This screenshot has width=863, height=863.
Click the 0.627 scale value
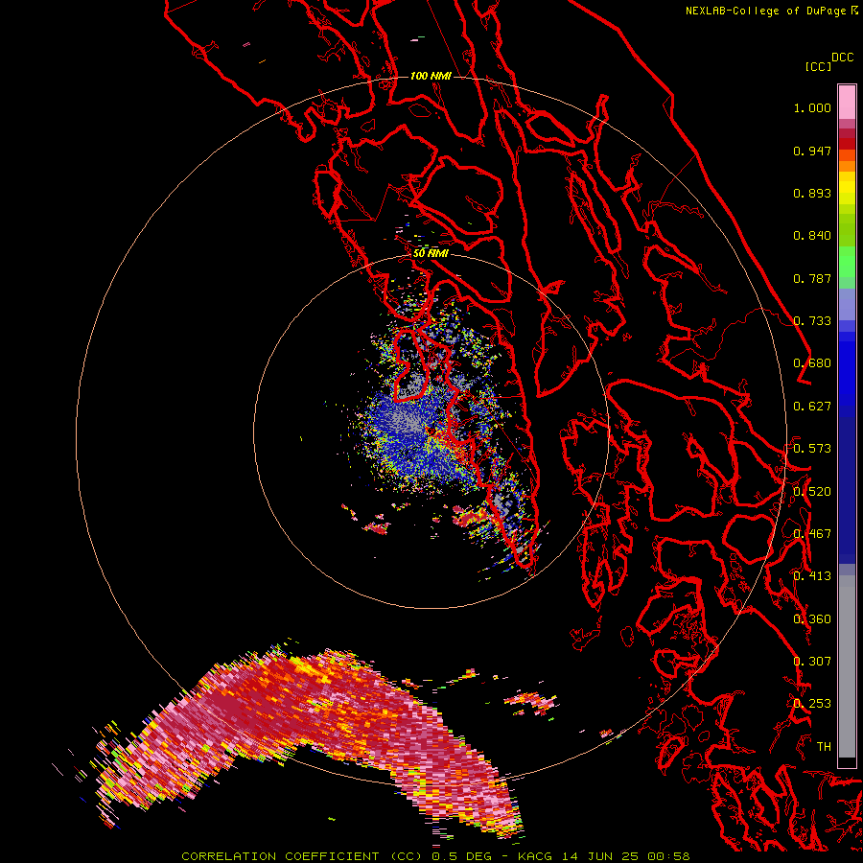(x=812, y=407)
